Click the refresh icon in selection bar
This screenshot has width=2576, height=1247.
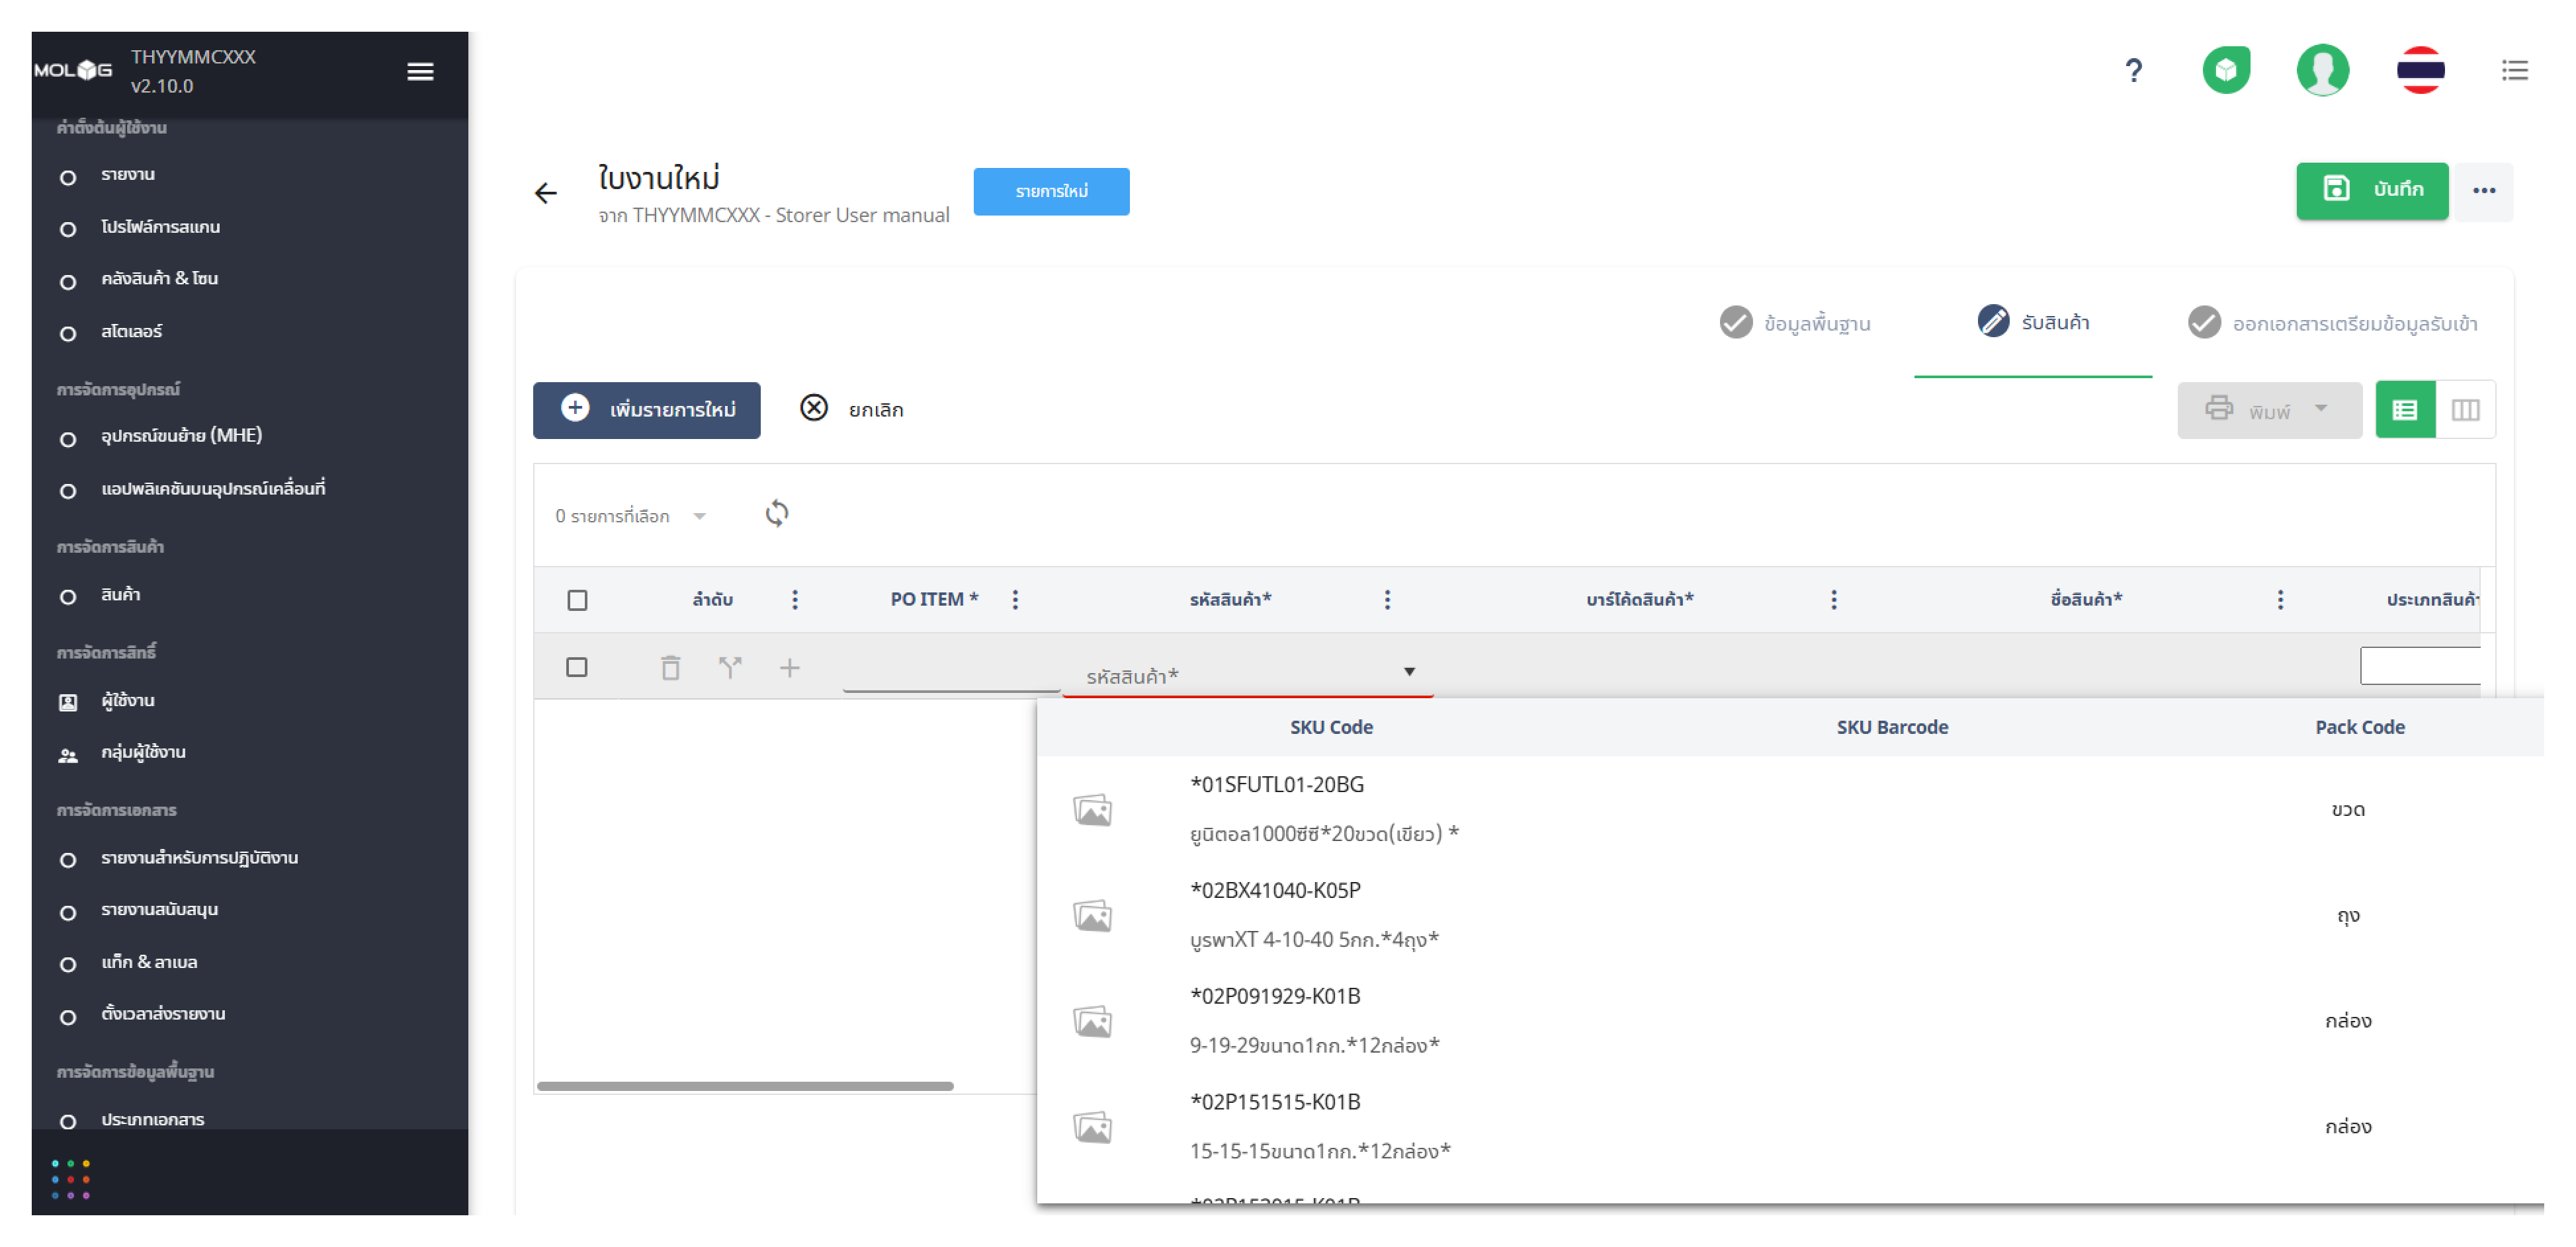tap(776, 514)
